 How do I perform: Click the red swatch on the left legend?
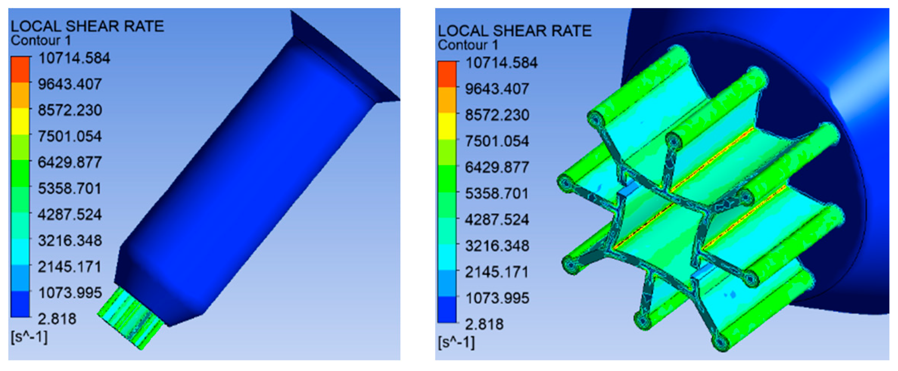coord(20,70)
